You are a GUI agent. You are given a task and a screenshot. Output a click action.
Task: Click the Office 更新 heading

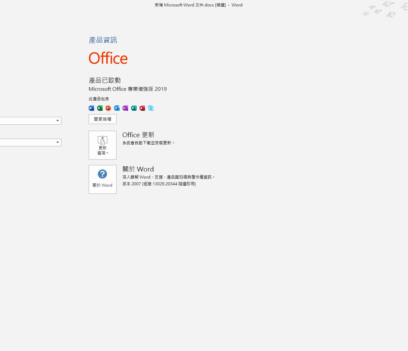coord(138,135)
